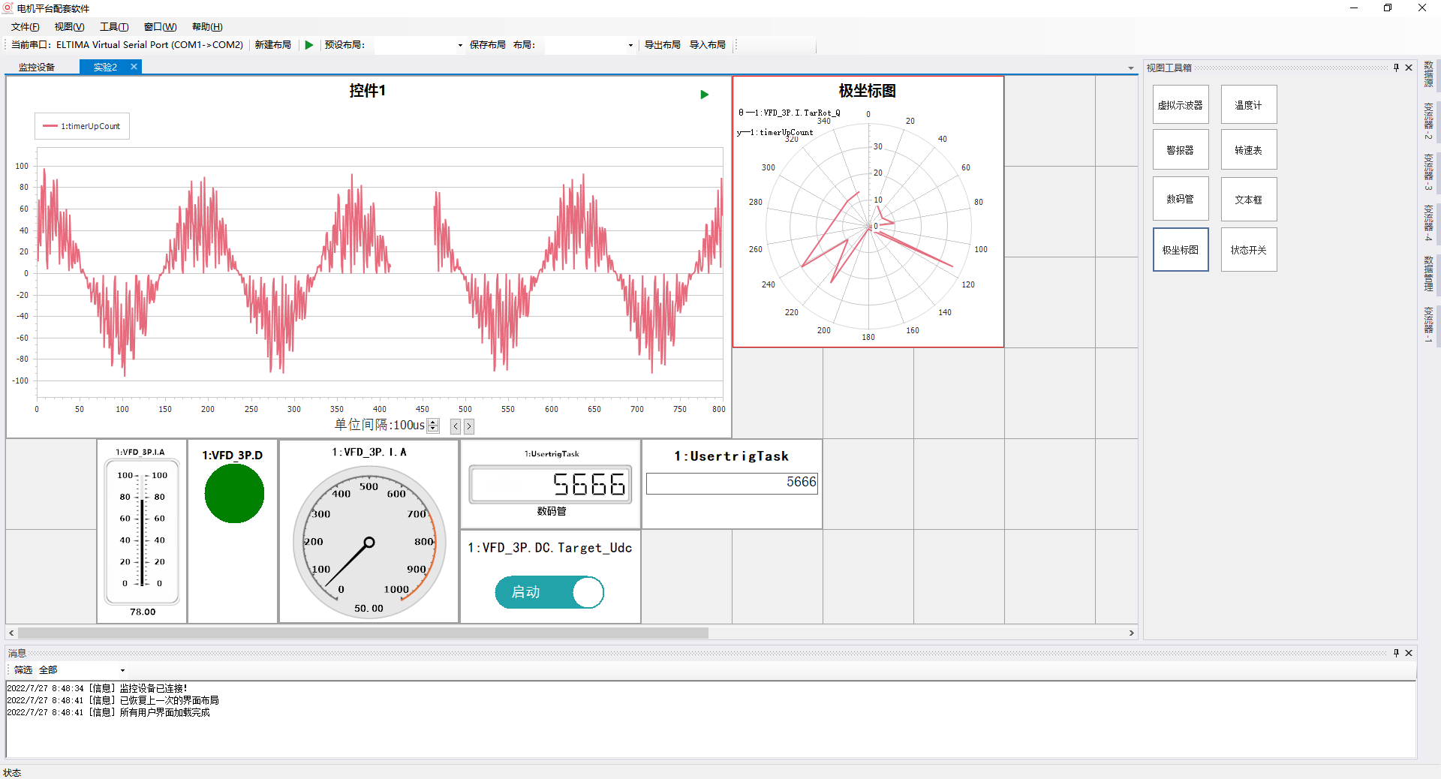The height and width of the screenshot is (779, 1441).
Task: Select the 极坐标图 toolbox widget
Action: pyautogui.click(x=1180, y=250)
